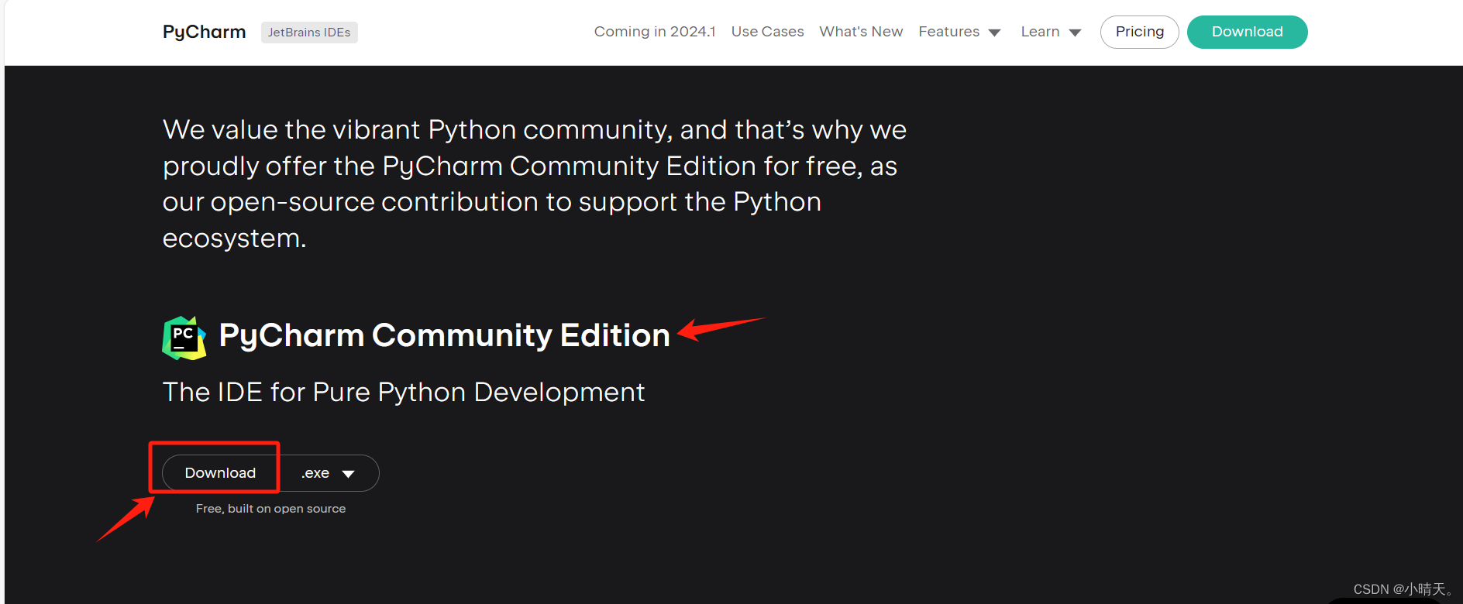Expand the Features menu
Screen dimensions: 1463x604
click(959, 32)
